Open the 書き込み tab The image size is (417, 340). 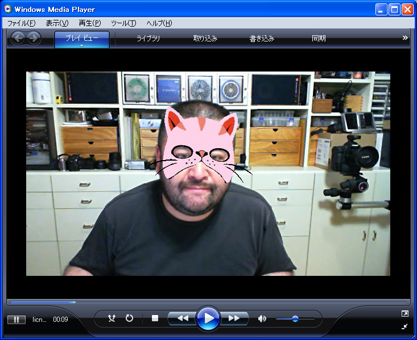pyautogui.click(x=262, y=39)
